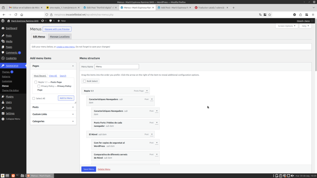Tick the Bulk Select checkbox
Viewport: 317px width, 178px height.
click(85, 81)
